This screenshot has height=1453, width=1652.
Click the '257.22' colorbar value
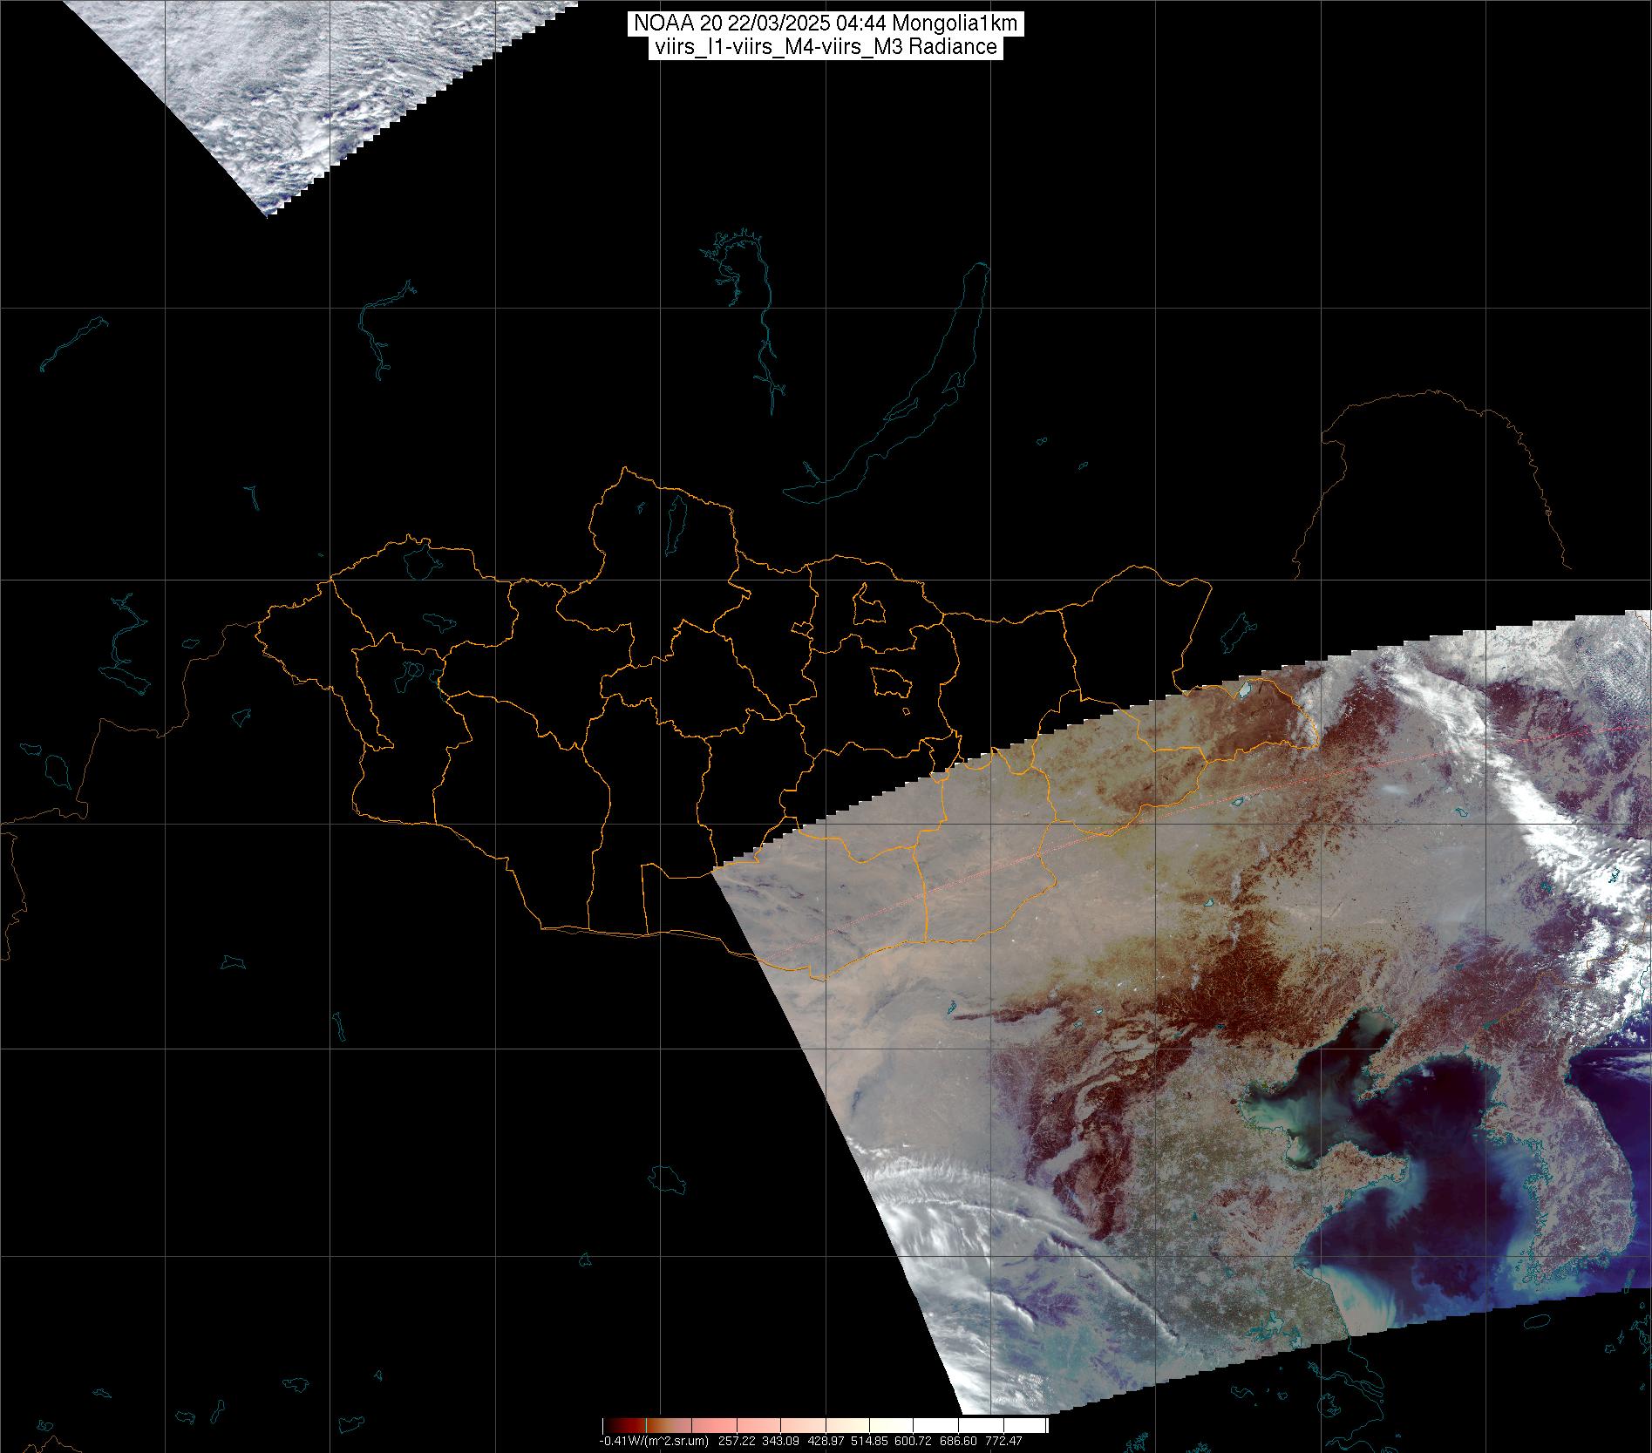737,1441
